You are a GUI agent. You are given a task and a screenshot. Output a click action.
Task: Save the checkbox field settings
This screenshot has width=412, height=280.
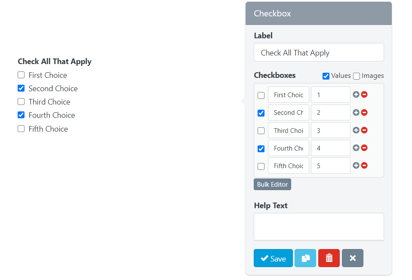273,258
